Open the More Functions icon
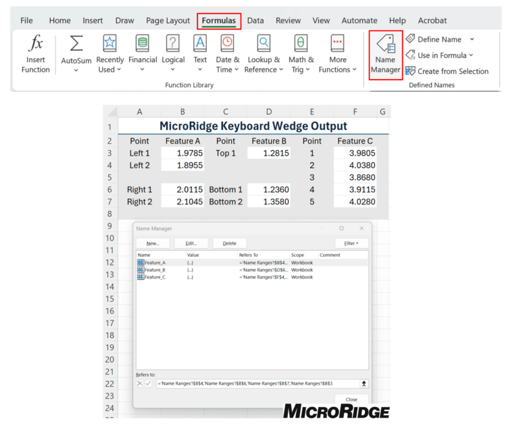This screenshot has width=519, height=428. click(337, 43)
